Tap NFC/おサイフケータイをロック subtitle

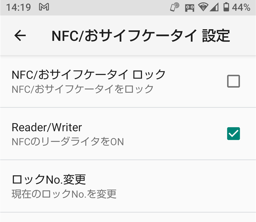point(83,89)
